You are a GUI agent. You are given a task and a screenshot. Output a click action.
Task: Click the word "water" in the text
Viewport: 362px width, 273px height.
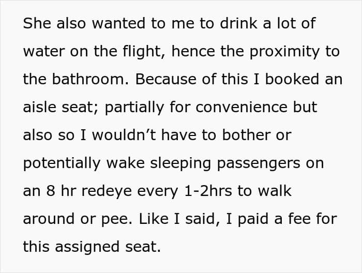coord(44,51)
